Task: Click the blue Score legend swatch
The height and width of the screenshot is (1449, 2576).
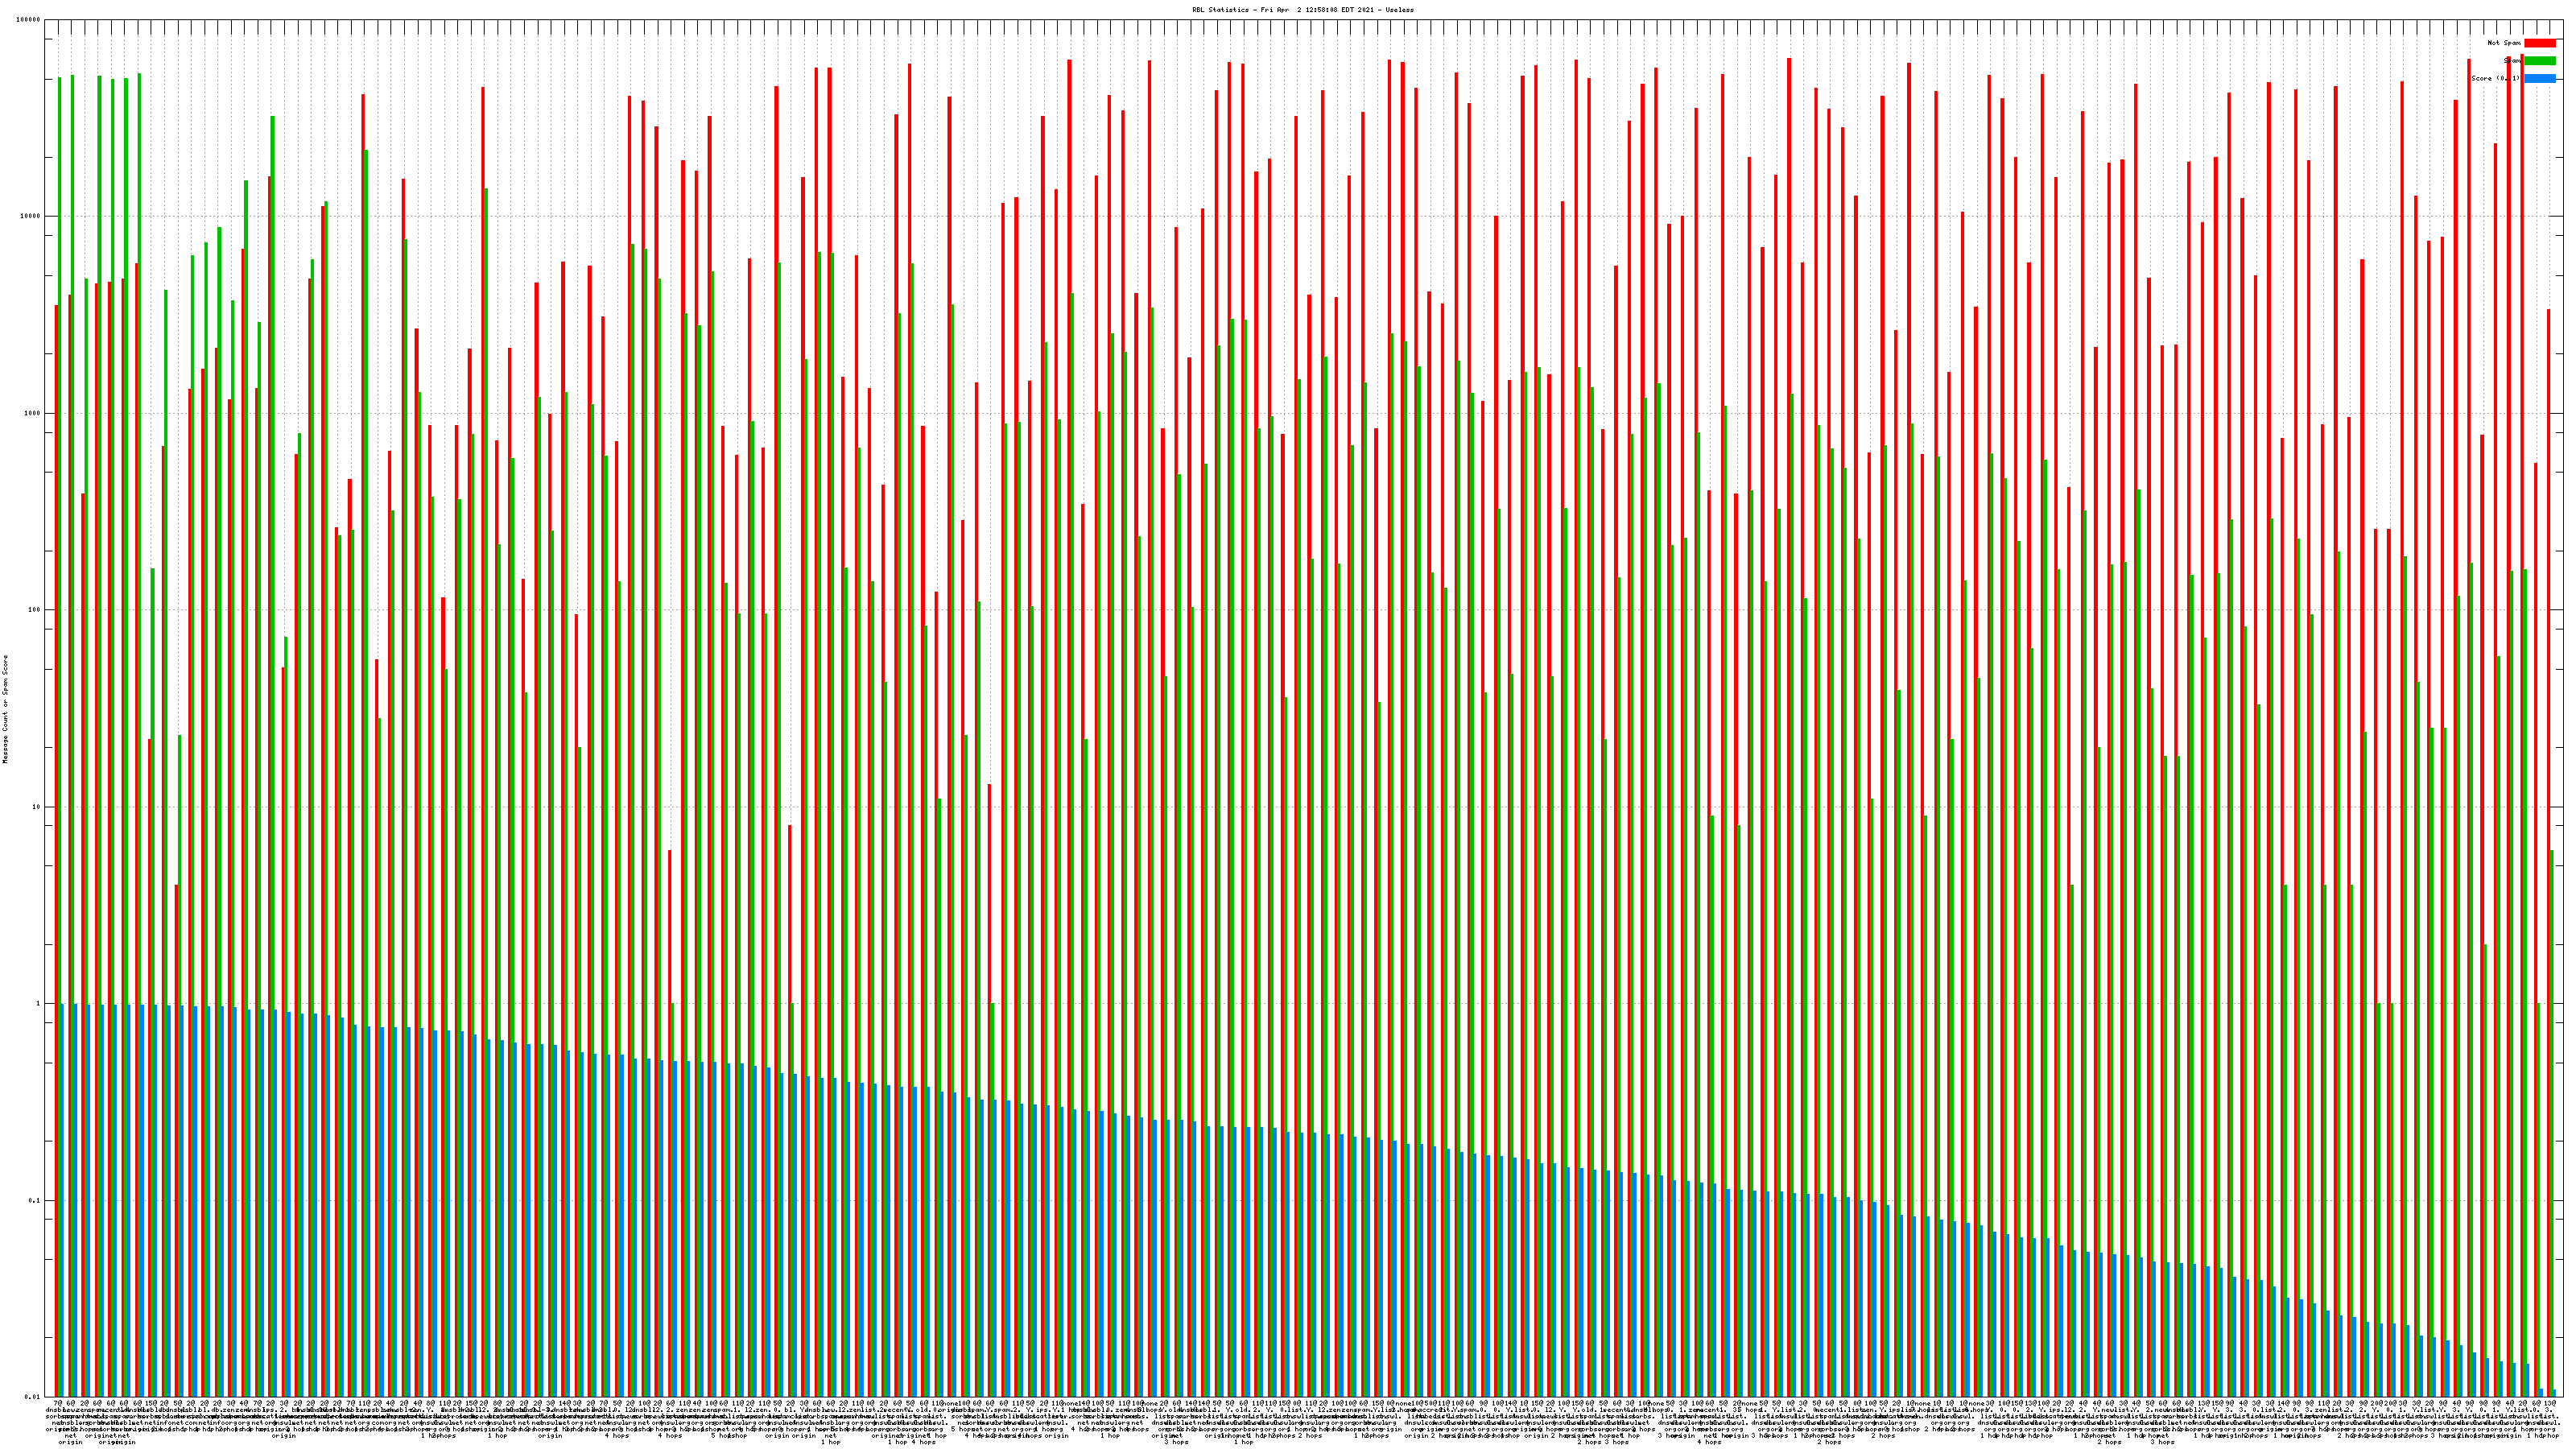Action: coord(2539,78)
